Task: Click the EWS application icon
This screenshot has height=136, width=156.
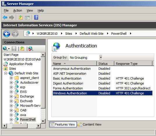Action: click(17, 92)
